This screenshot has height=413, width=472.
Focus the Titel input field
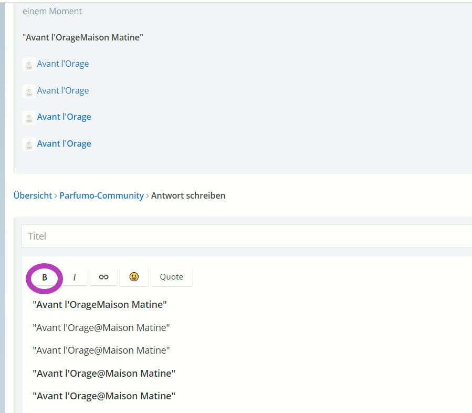pos(247,236)
